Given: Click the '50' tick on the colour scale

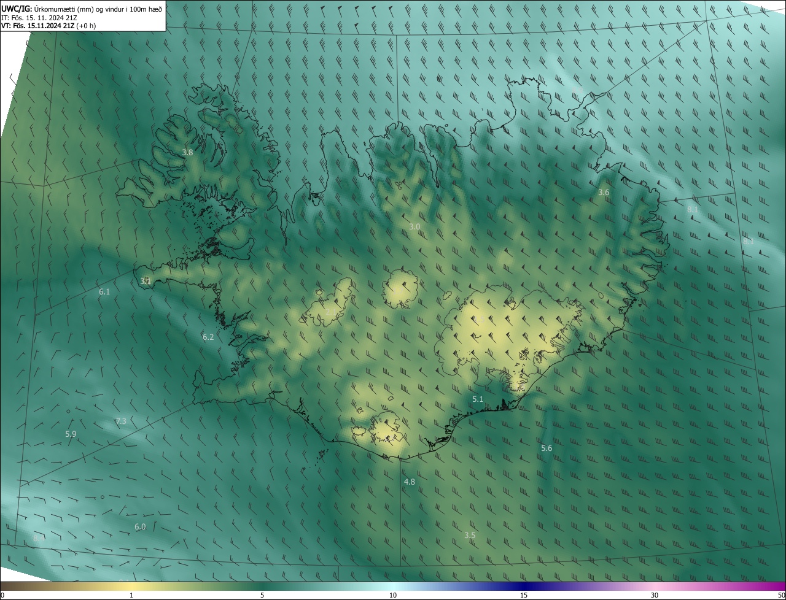Looking at the screenshot, I should 782,596.
